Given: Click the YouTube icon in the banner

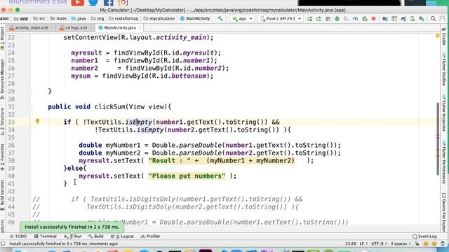Looking at the screenshot, I should (78, 3).
